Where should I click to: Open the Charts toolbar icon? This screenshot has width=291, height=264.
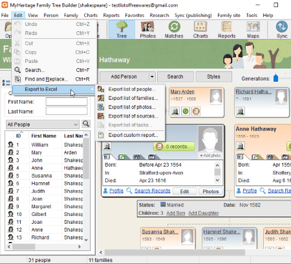point(200,30)
